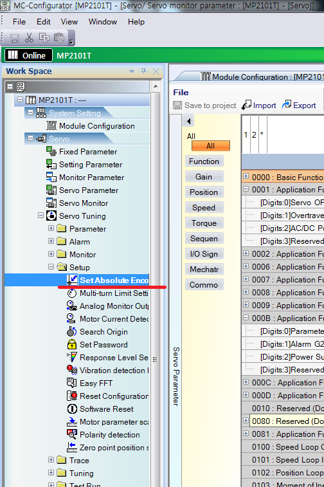Select the Mechatr filter button
324x487 pixels.
click(204, 269)
